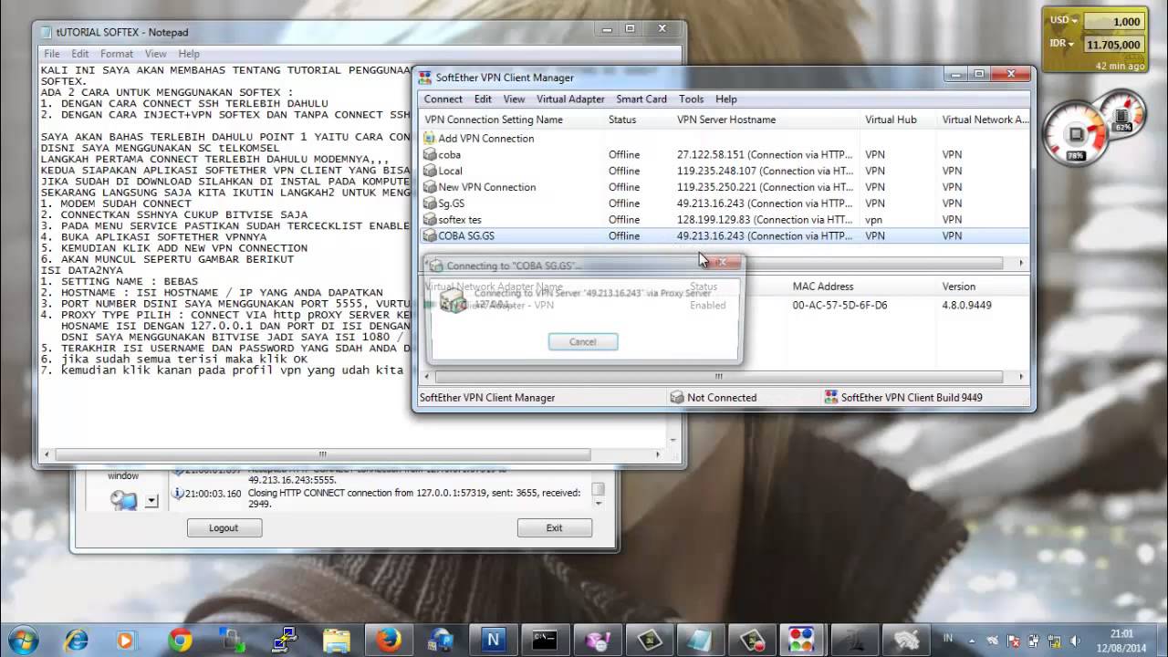Select the "softex tes" VPN connection icon
The height and width of the screenshot is (657, 1168).
(x=430, y=220)
